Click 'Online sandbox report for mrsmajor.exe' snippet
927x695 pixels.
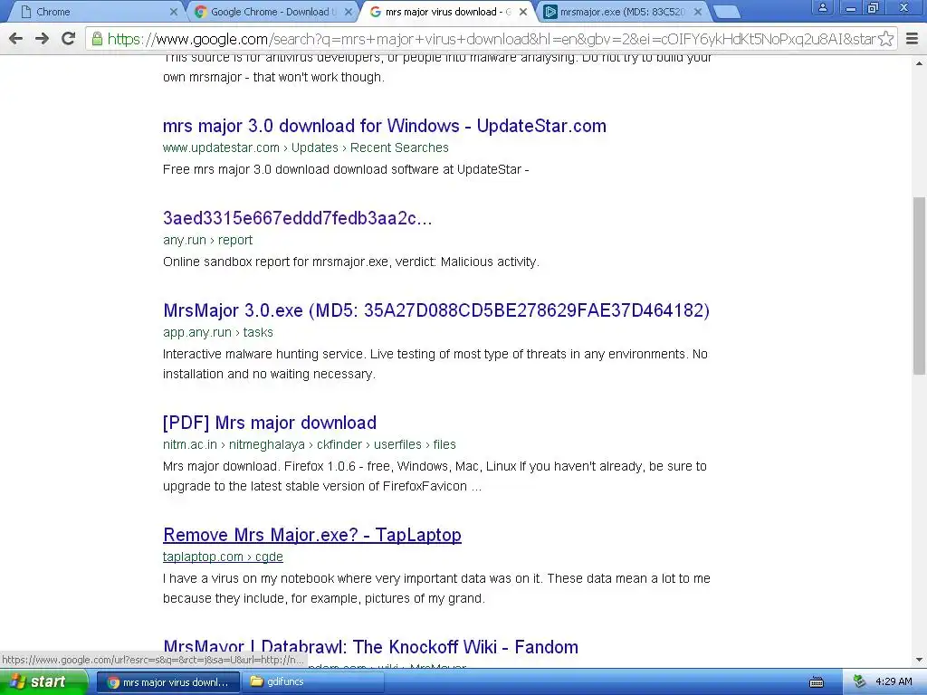click(351, 262)
